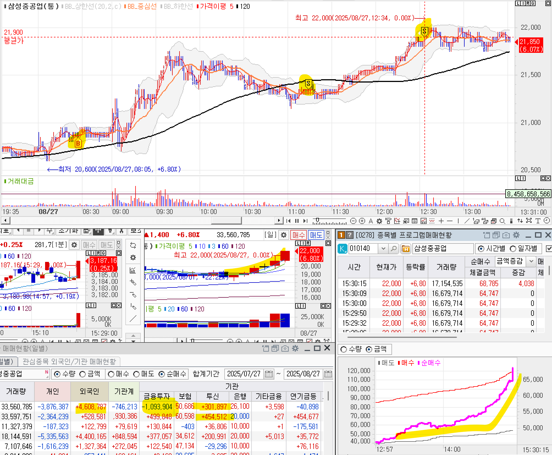
Task: Click the stock code search magnifier button
Action: [394, 249]
